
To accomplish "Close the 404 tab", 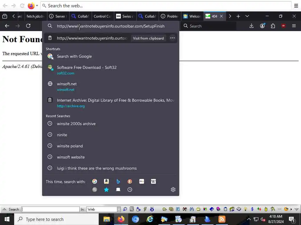I will point(221,16).
